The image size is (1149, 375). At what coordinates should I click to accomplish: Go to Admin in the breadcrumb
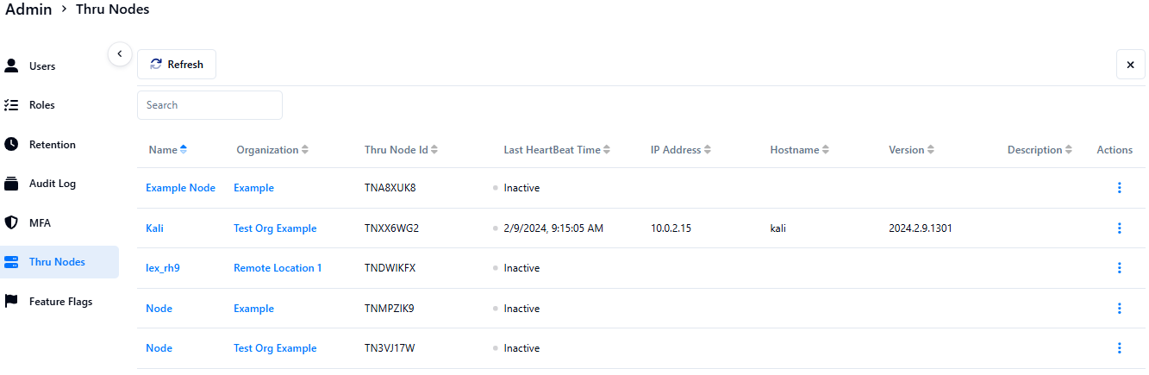(28, 9)
